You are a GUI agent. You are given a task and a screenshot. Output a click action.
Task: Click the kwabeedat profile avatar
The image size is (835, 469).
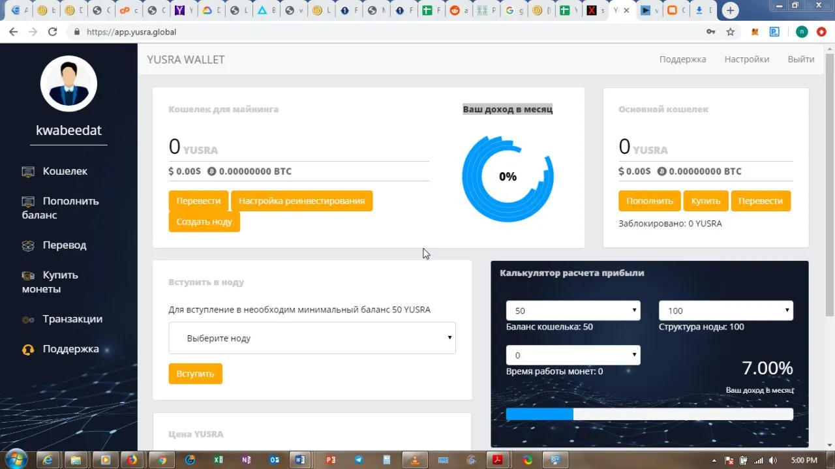pyautogui.click(x=68, y=83)
